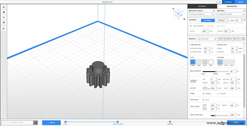
Task: Click the Infill Density slider handle
Action: tap(216, 71)
